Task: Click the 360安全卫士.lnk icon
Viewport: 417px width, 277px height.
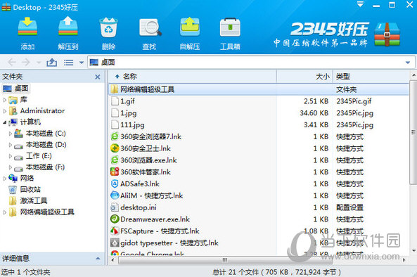Action: 115,148
